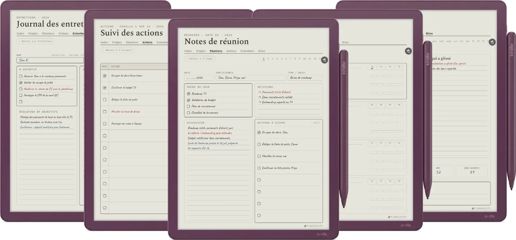Select the T1 box marked with a checkmark
This screenshot has width=516, height=240.
pyautogui.click(x=372, y=67)
